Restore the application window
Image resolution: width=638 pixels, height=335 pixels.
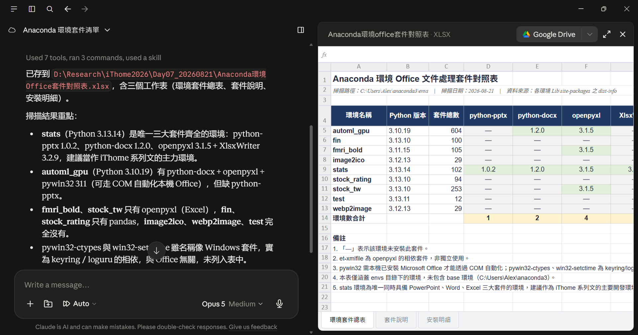(x=604, y=9)
